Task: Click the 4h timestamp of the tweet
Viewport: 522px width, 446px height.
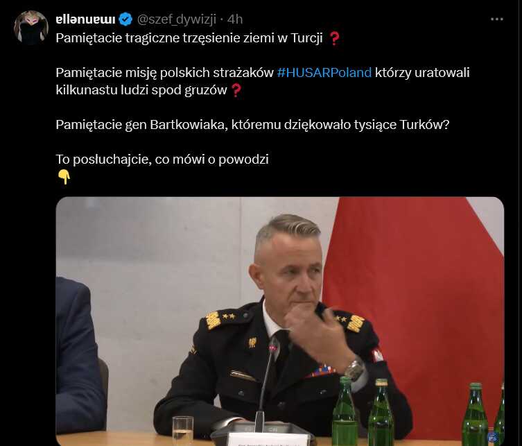Action: coord(235,19)
